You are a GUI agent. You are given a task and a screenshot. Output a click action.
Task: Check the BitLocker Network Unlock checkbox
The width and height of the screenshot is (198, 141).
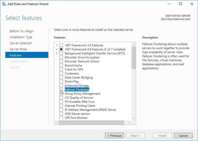[61, 61]
